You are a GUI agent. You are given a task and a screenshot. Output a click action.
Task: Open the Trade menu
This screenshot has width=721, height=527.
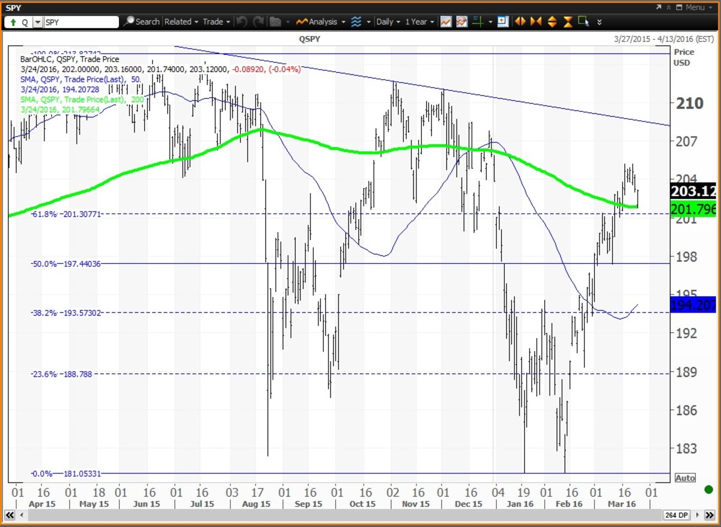(x=216, y=22)
